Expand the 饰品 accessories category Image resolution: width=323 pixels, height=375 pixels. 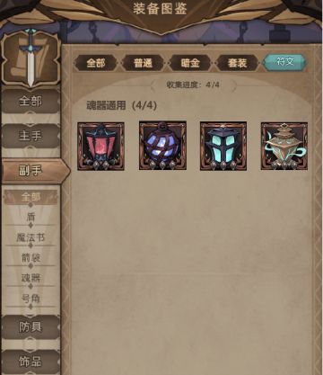pyautogui.click(x=31, y=362)
